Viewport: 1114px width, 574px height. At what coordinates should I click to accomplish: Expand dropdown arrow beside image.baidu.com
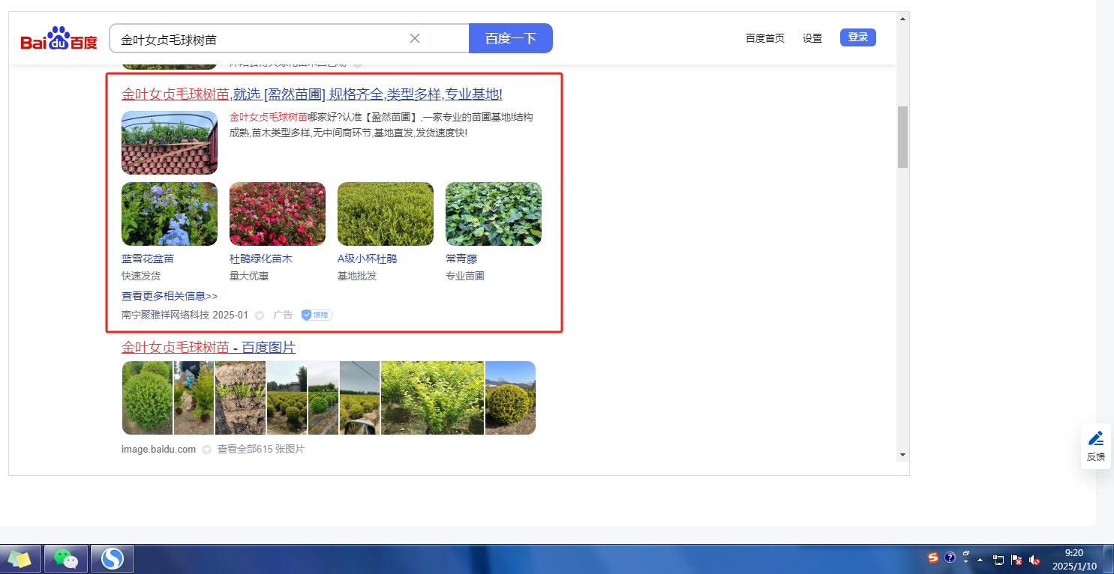tap(206, 450)
